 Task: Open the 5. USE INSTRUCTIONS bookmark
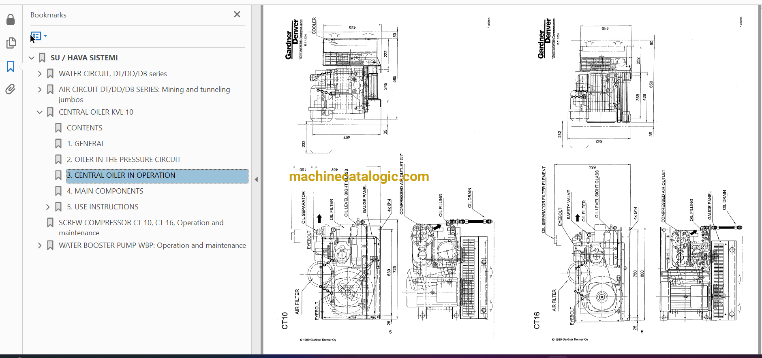[103, 207]
